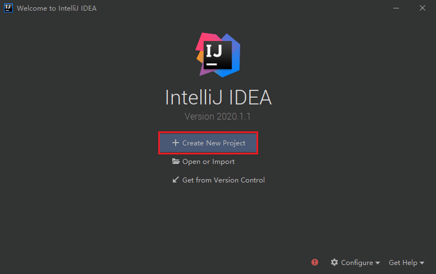Click the folder icon for Open or Import
The height and width of the screenshot is (274, 436).
[x=176, y=162]
